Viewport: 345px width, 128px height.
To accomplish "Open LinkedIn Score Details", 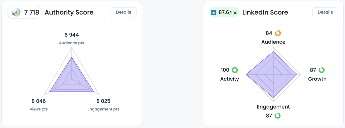I will pos(325,12).
